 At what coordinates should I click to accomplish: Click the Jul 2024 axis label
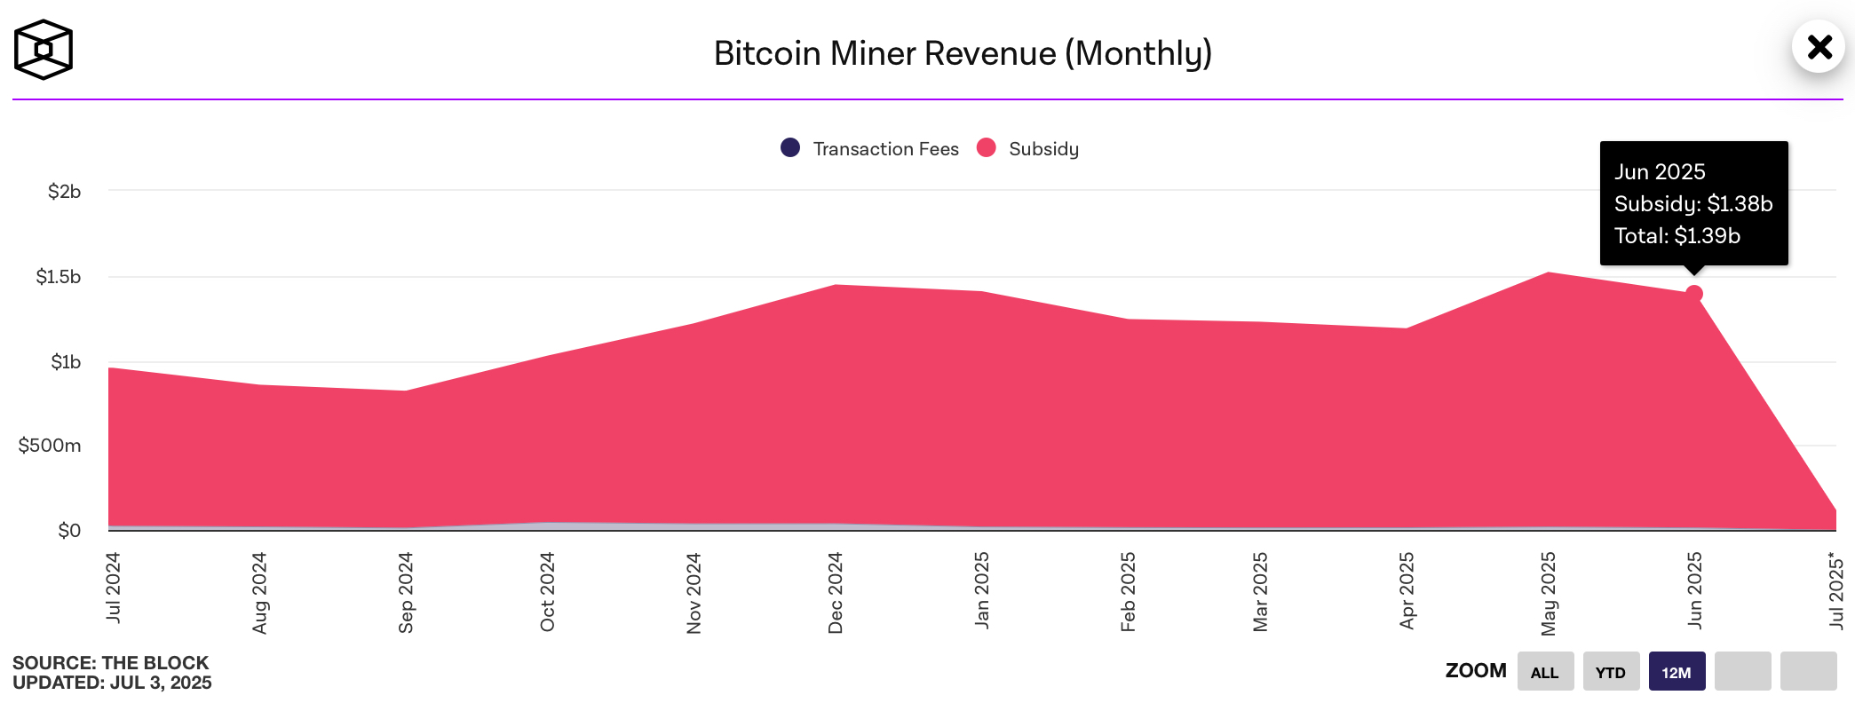pos(113,587)
